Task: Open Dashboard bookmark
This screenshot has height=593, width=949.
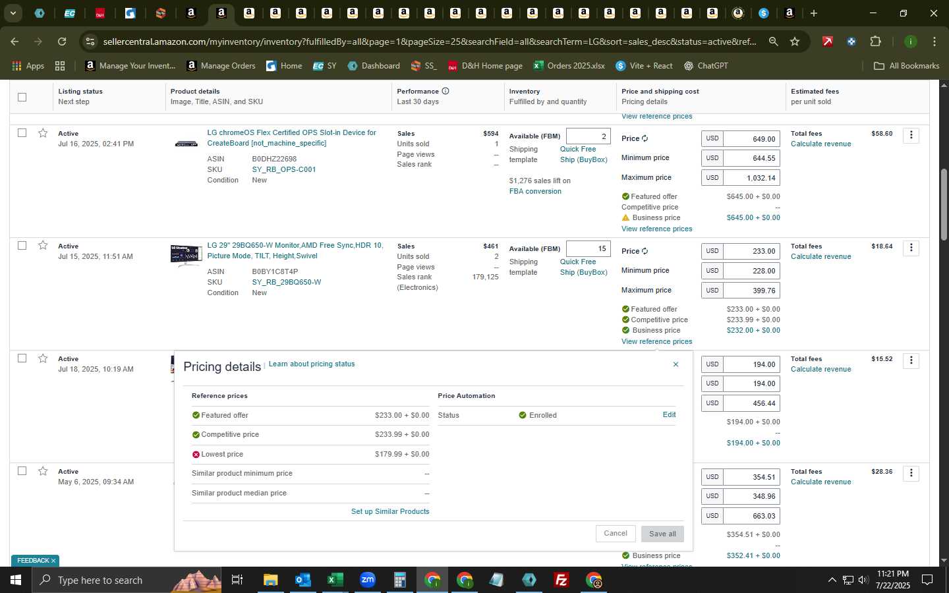Action: tap(374, 66)
